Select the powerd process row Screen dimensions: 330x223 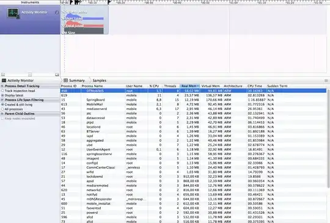193,213
